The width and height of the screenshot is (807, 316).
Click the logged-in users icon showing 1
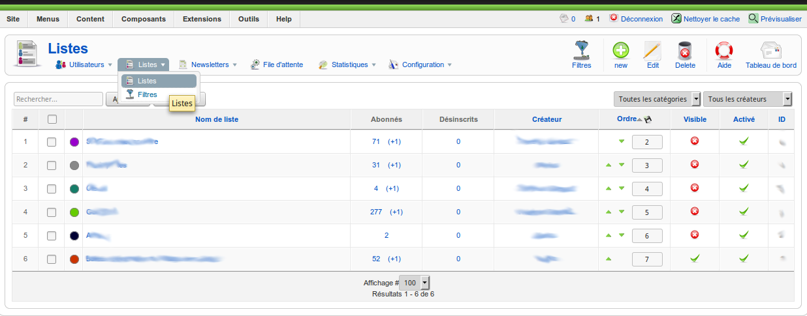click(x=589, y=18)
